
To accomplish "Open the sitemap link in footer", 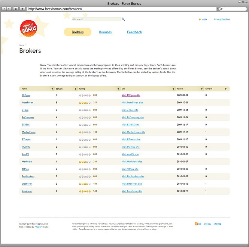I will pyautogui.click(x=218, y=224).
